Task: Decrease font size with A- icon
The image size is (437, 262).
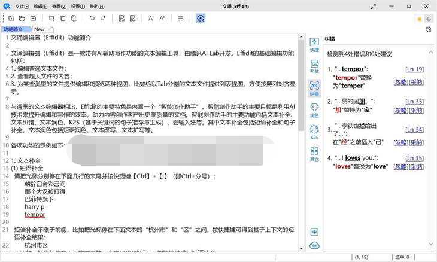Action: pos(151,19)
